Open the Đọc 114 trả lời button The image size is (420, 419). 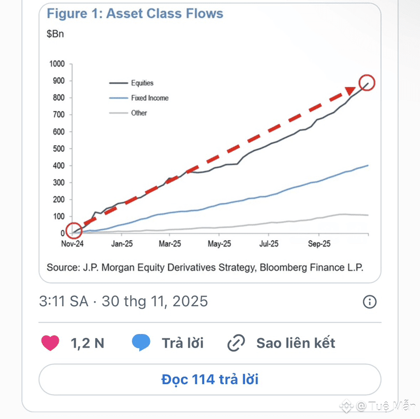210,380
